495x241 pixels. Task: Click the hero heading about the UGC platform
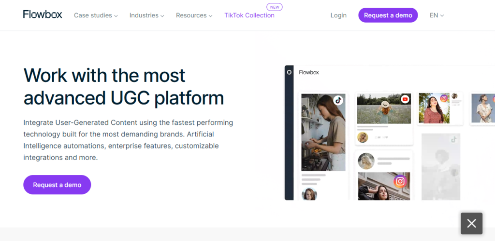[124, 87]
